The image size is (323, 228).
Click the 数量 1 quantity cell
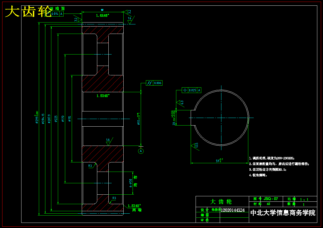(300, 204)
